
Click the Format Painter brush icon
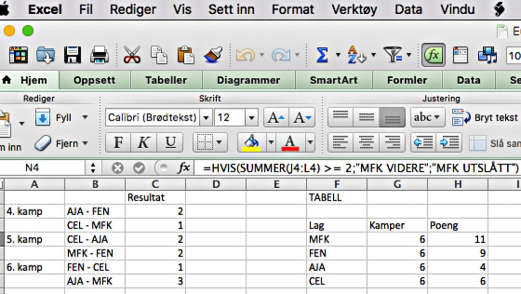[x=212, y=55]
